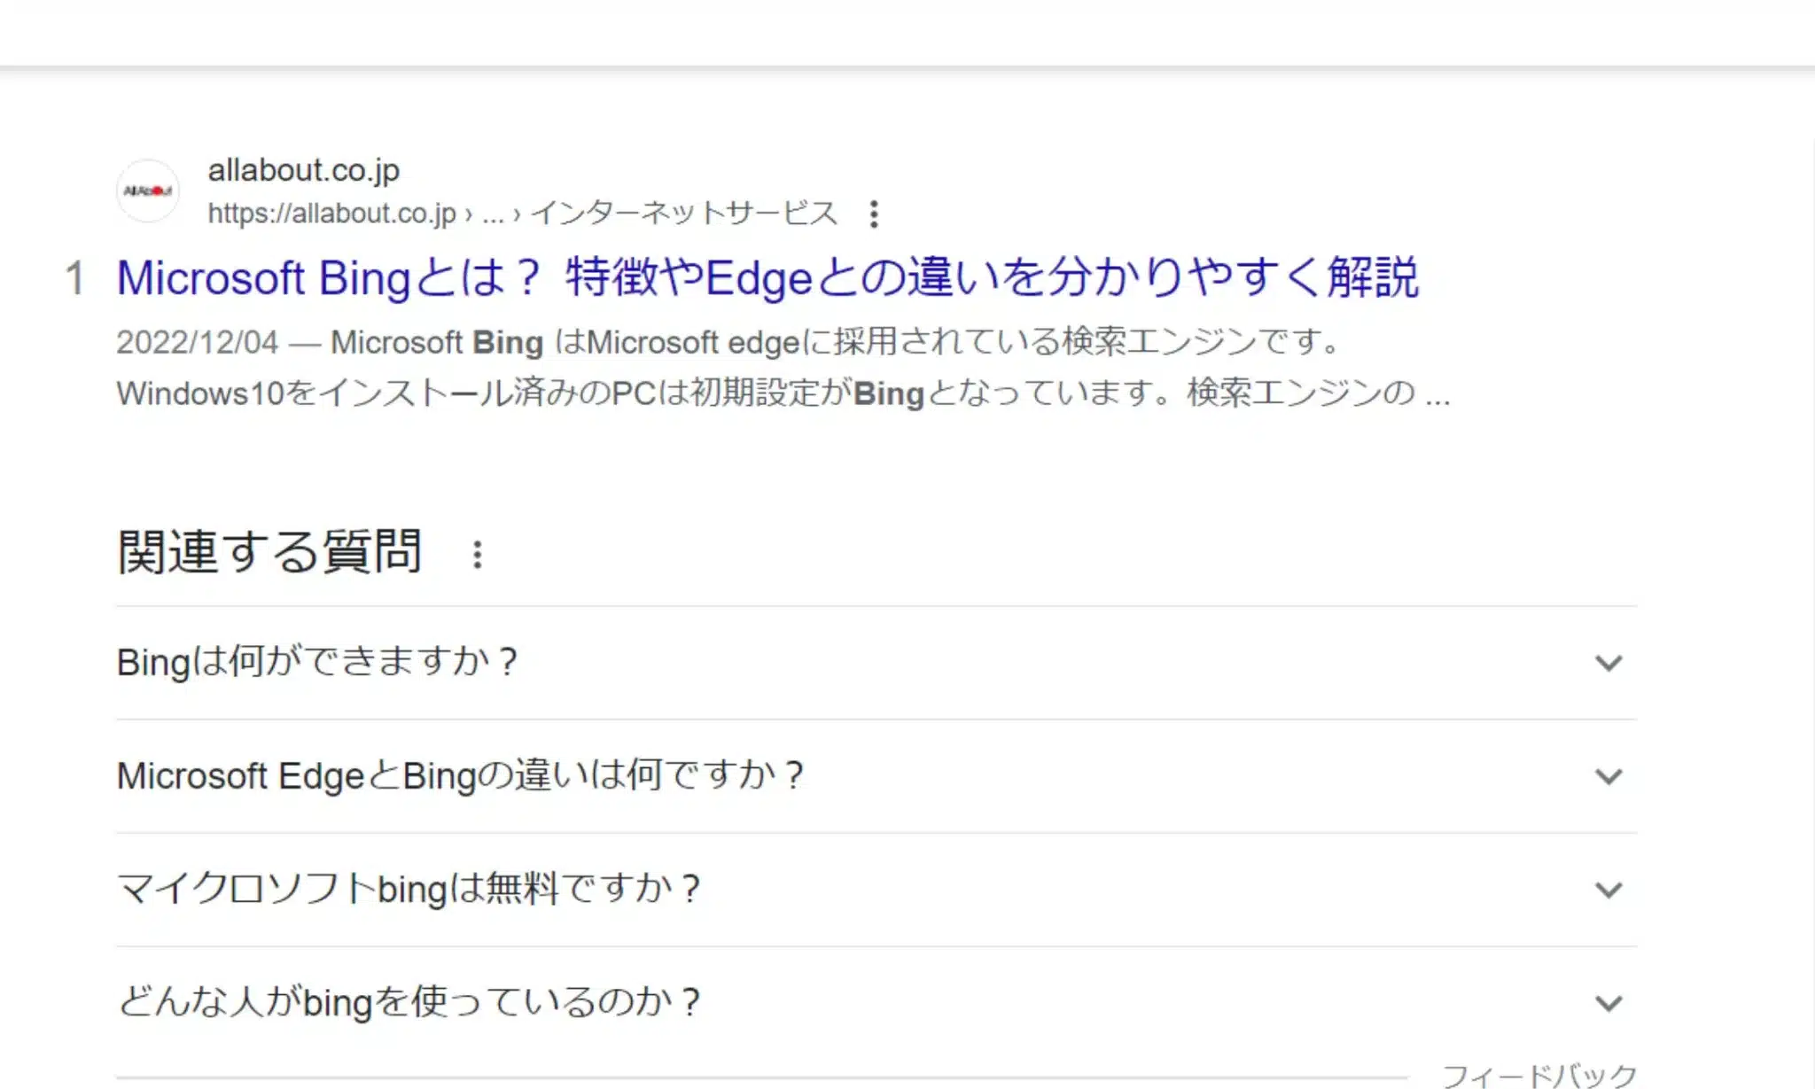
Task: Click the allabout.co.jp site name
Action: (x=303, y=169)
